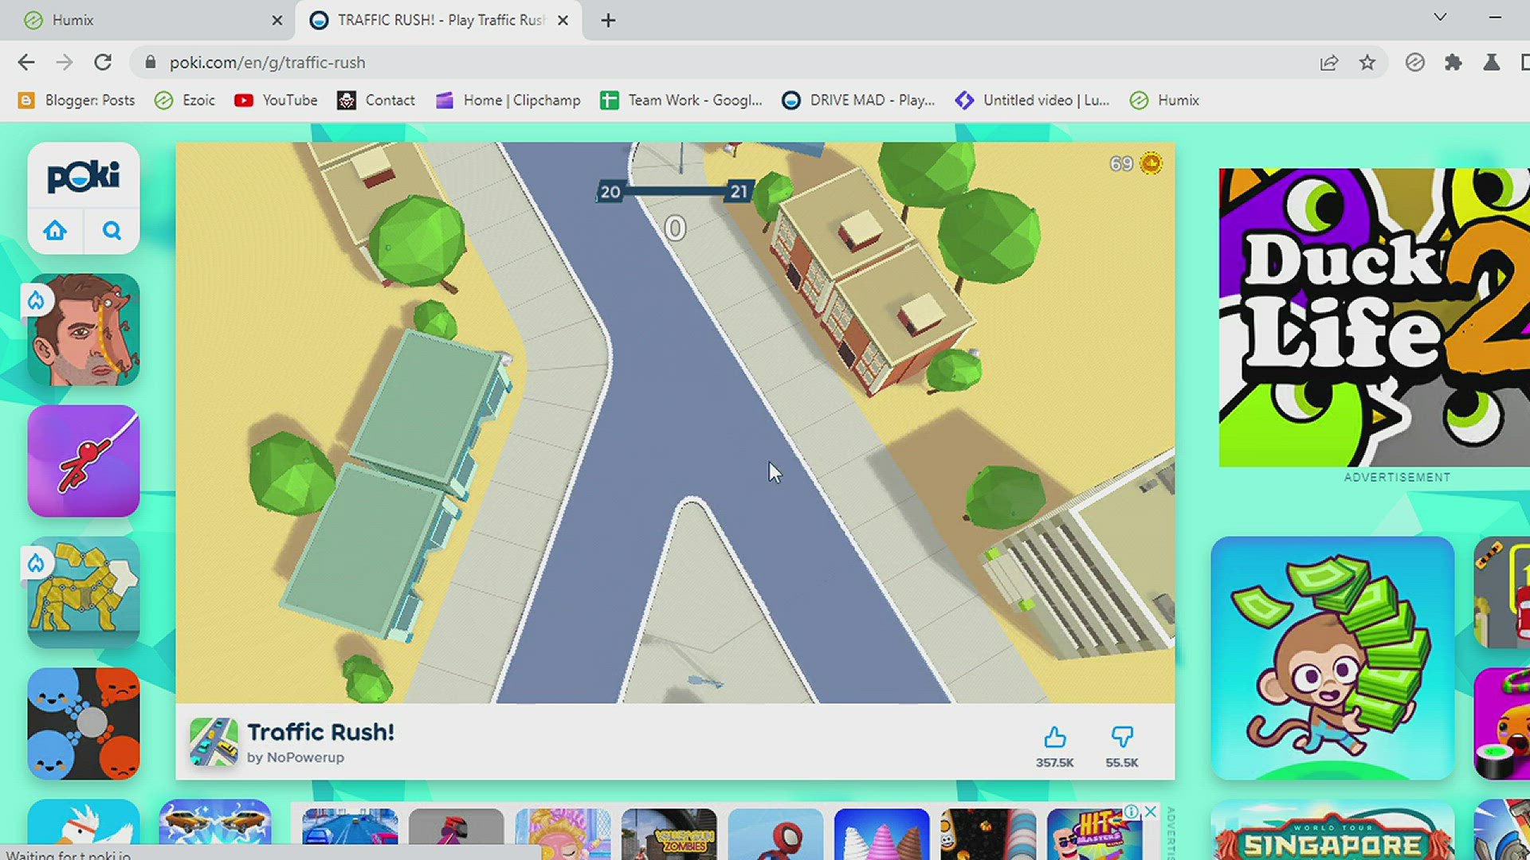
Task: Close the bottom ad banner
Action: [1151, 811]
